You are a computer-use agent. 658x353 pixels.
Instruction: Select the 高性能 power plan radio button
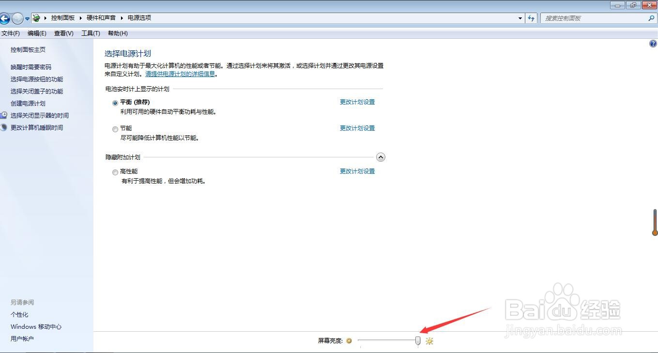pyautogui.click(x=115, y=172)
